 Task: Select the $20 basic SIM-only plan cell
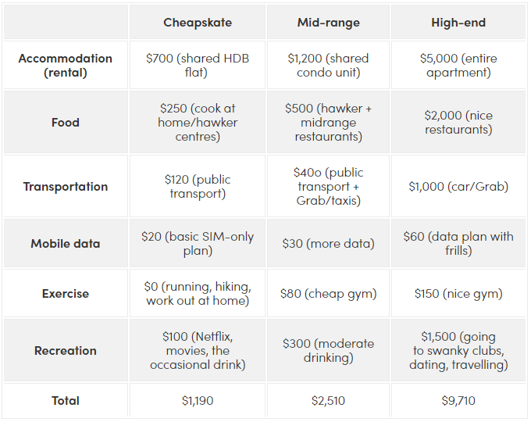198,244
